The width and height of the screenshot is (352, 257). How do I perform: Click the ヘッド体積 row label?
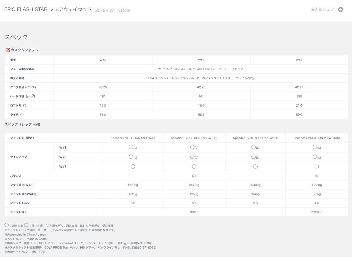click(x=23, y=96)
